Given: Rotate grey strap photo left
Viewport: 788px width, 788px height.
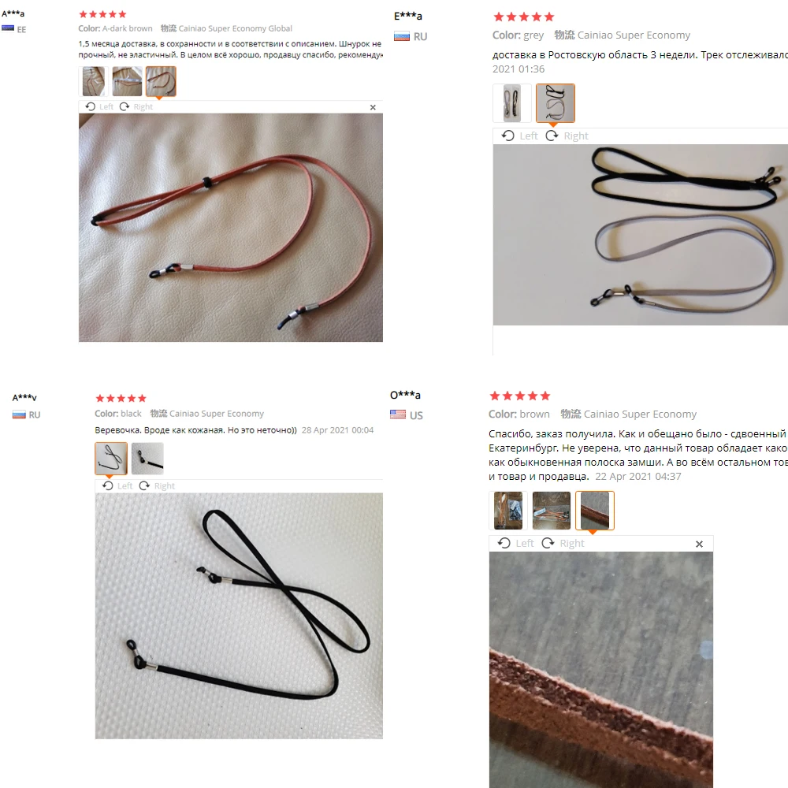Looking at the screenshot, I should pos(519,136).
